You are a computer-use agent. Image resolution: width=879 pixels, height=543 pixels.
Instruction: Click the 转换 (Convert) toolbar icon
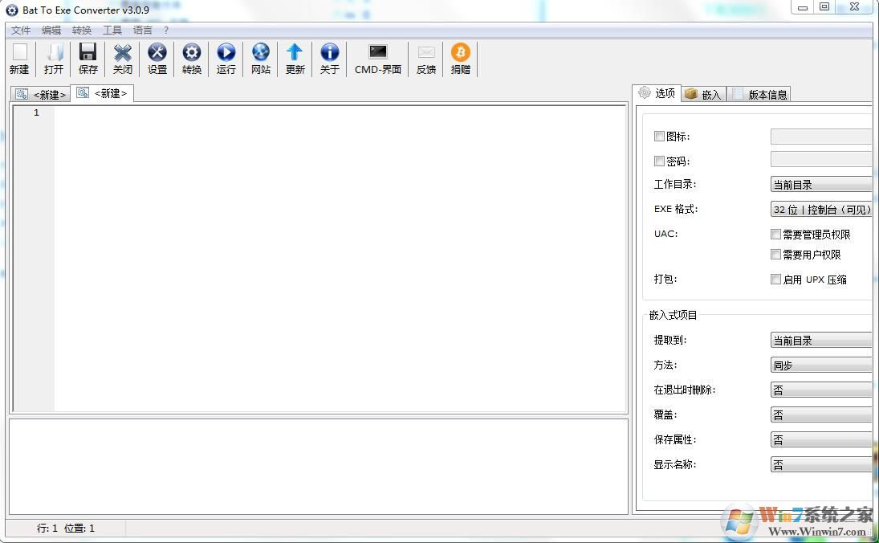click(x=191, y=58)
